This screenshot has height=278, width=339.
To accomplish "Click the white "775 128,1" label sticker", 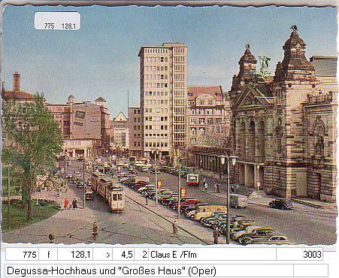I will click(57, 21).
